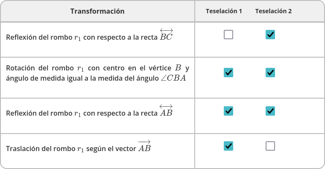This screenshot has height=169, width=325.
Task: Click the Teselación 1 column header
Action: [224, 11]
